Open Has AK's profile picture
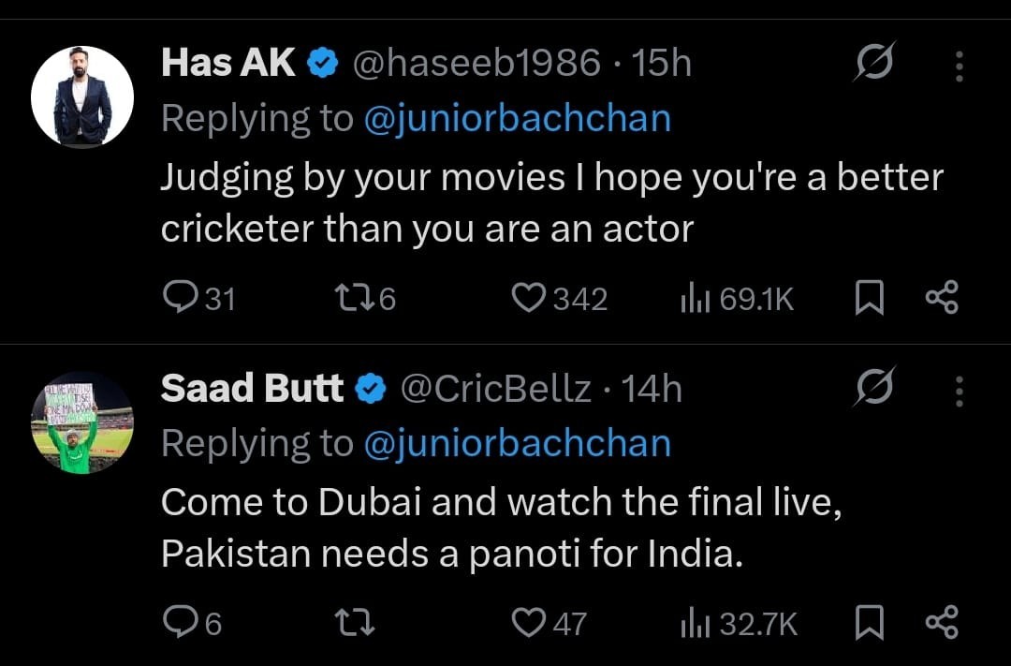The width and height of the screenshot is (1011, 666). click(x=82, y=96)
